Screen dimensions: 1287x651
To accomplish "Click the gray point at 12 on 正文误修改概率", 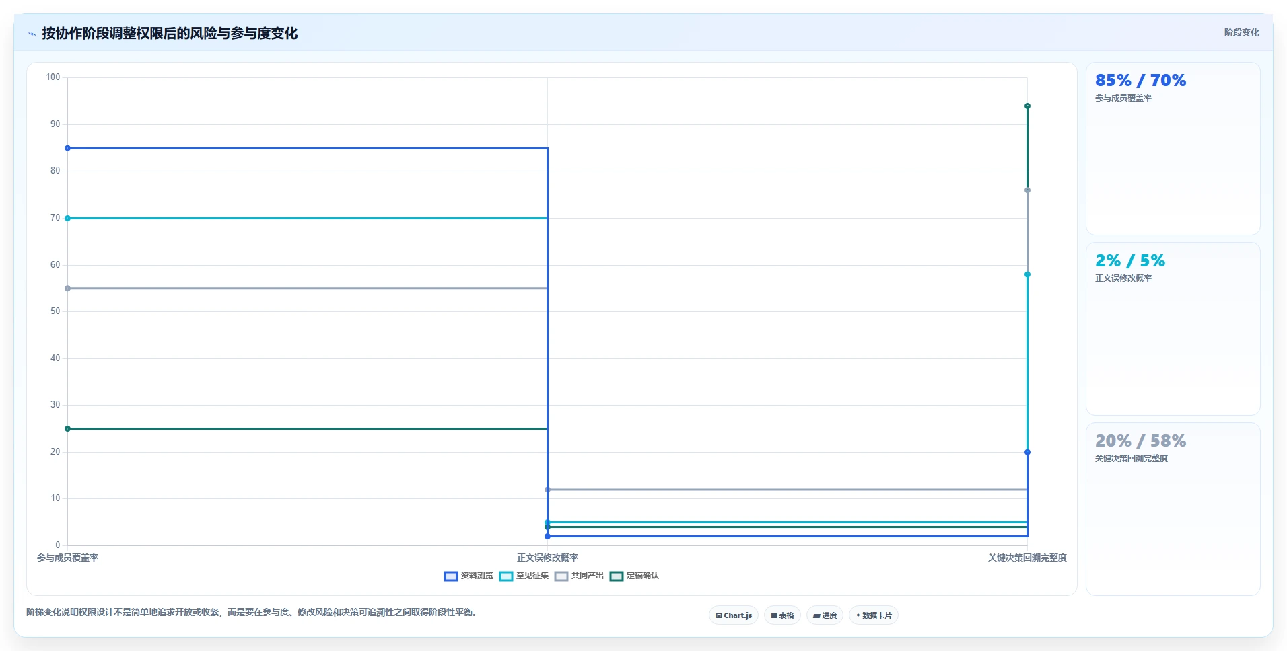I will (x=547, y=490).
